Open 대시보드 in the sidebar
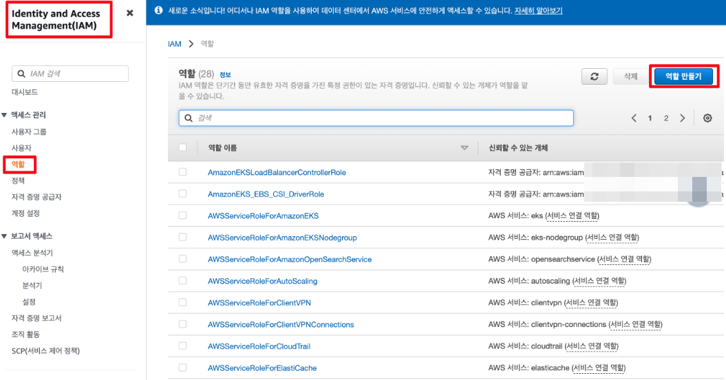The height and width of the screenshot is (380, 726). pyautogui.click(x=25, y=92)
